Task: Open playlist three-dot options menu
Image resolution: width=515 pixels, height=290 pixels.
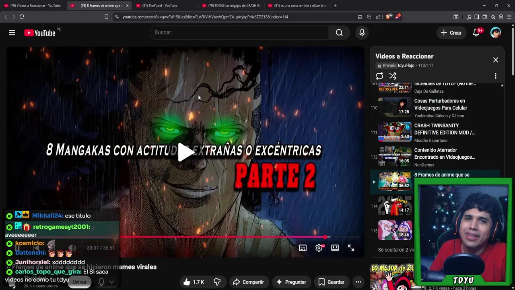Action: [496, 76]
